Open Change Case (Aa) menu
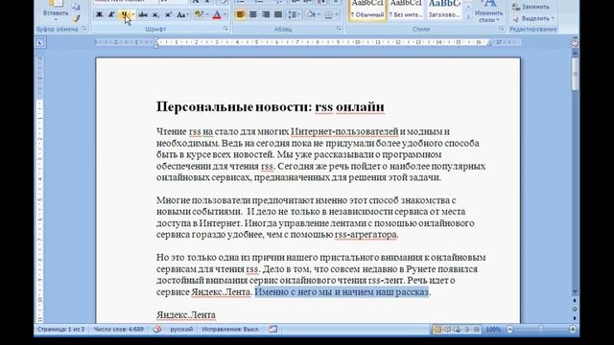 coord(182,15)
